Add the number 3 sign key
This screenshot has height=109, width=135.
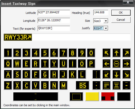(26, 53)
